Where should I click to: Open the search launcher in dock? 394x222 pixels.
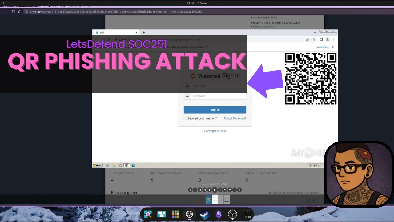pyautogui.click(x=148, y=214)
